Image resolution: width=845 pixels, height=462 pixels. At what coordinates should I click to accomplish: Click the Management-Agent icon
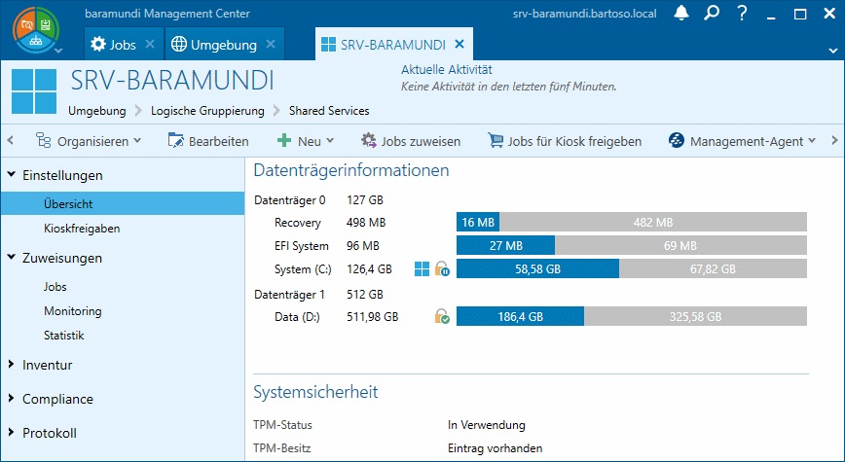tap(677, 140)
